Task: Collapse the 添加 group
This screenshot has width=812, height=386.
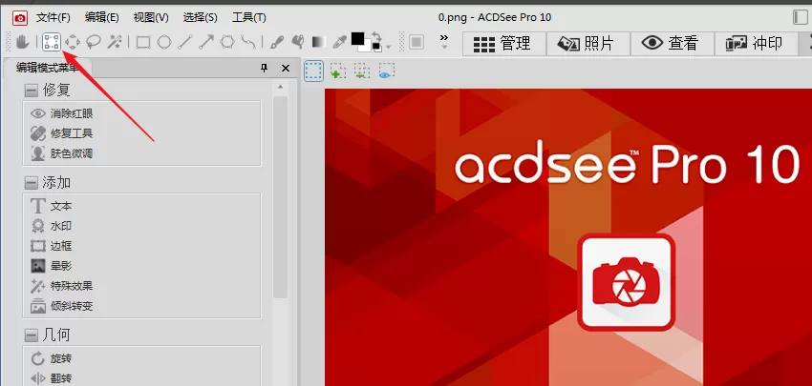Action: tap(32, 183)
